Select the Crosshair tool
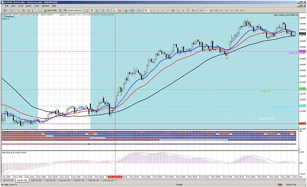Viewport: 307px width, 187px height. 151,10
